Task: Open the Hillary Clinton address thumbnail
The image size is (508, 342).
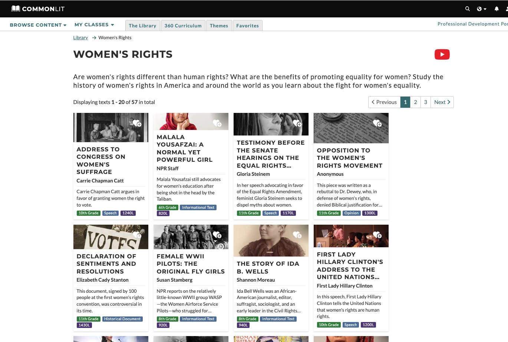Action: [x=351, y=236]
